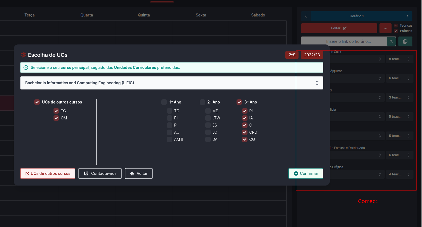The image size is (422, 227).
Task: Uncheck the OM checkbox
Action: tap(56, 118)
